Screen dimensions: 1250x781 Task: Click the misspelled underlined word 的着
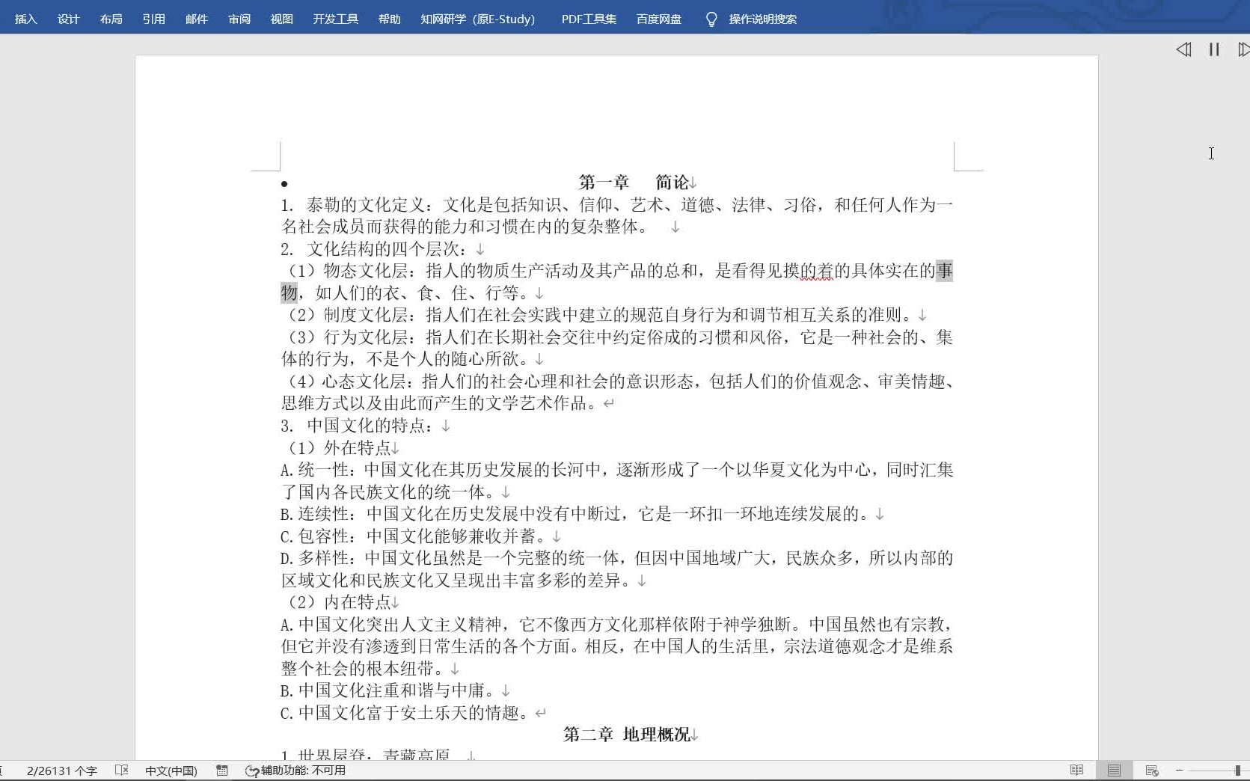pyautogui.click(x=816, y=271)
